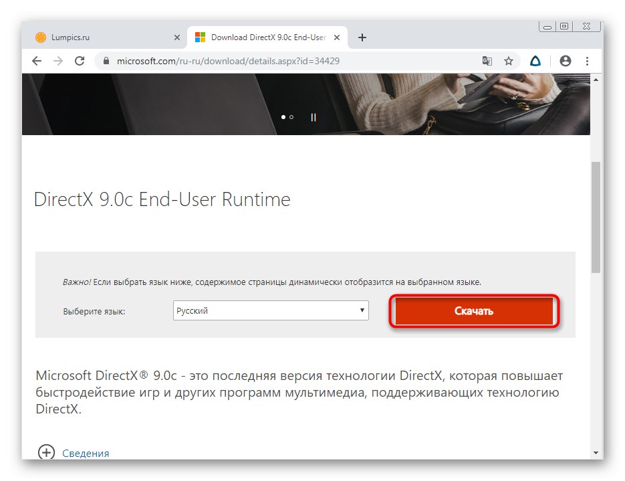Click the page scrollbar thumb

pyautogui.click(x=596, y=217)
